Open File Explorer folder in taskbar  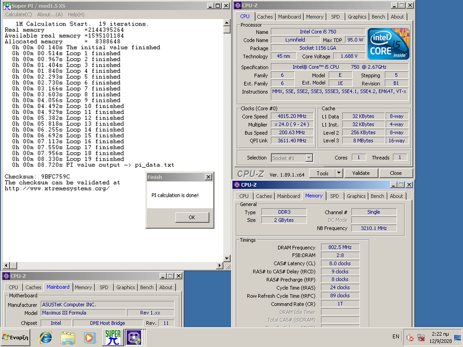tap(68, 337)
